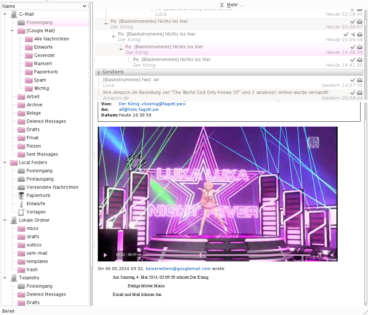The height and width of the screenshot is (315, 368).
Task: Click the Telamitto Posteingang envelope icon
Action: coord(21,286)
